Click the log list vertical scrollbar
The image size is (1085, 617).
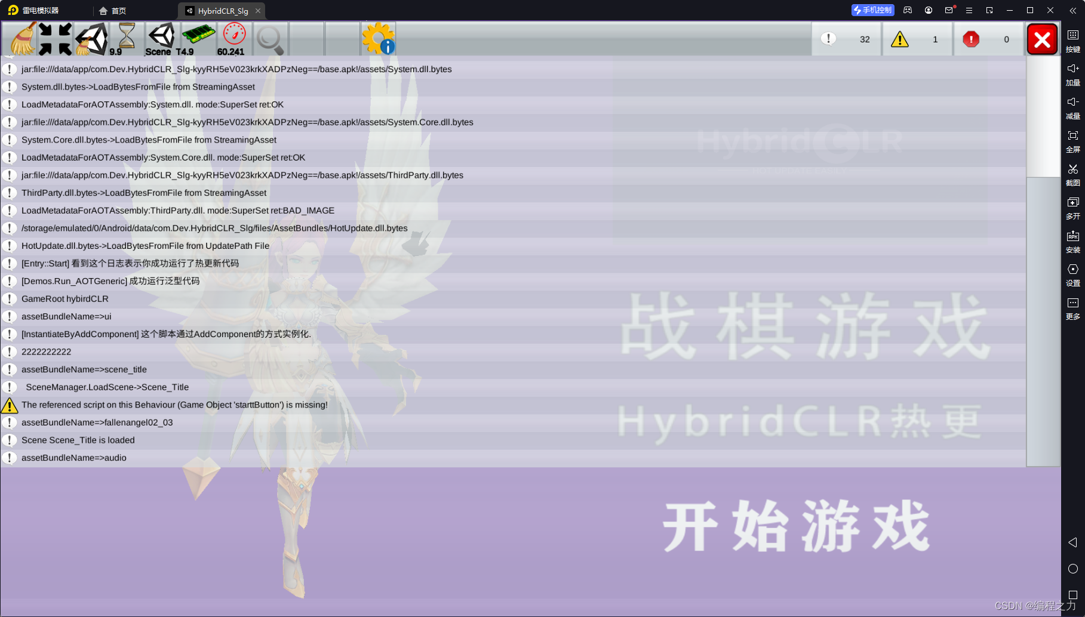tap(1043, 322)
